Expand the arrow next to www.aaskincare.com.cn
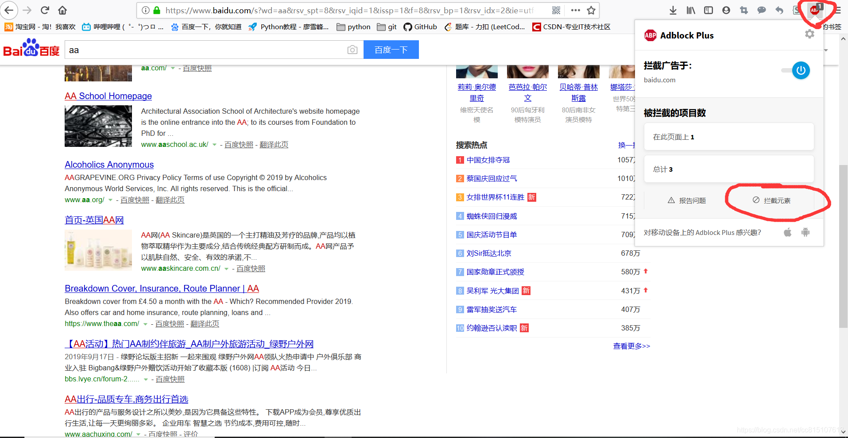 pyautogui.click(x=226, y=269)
